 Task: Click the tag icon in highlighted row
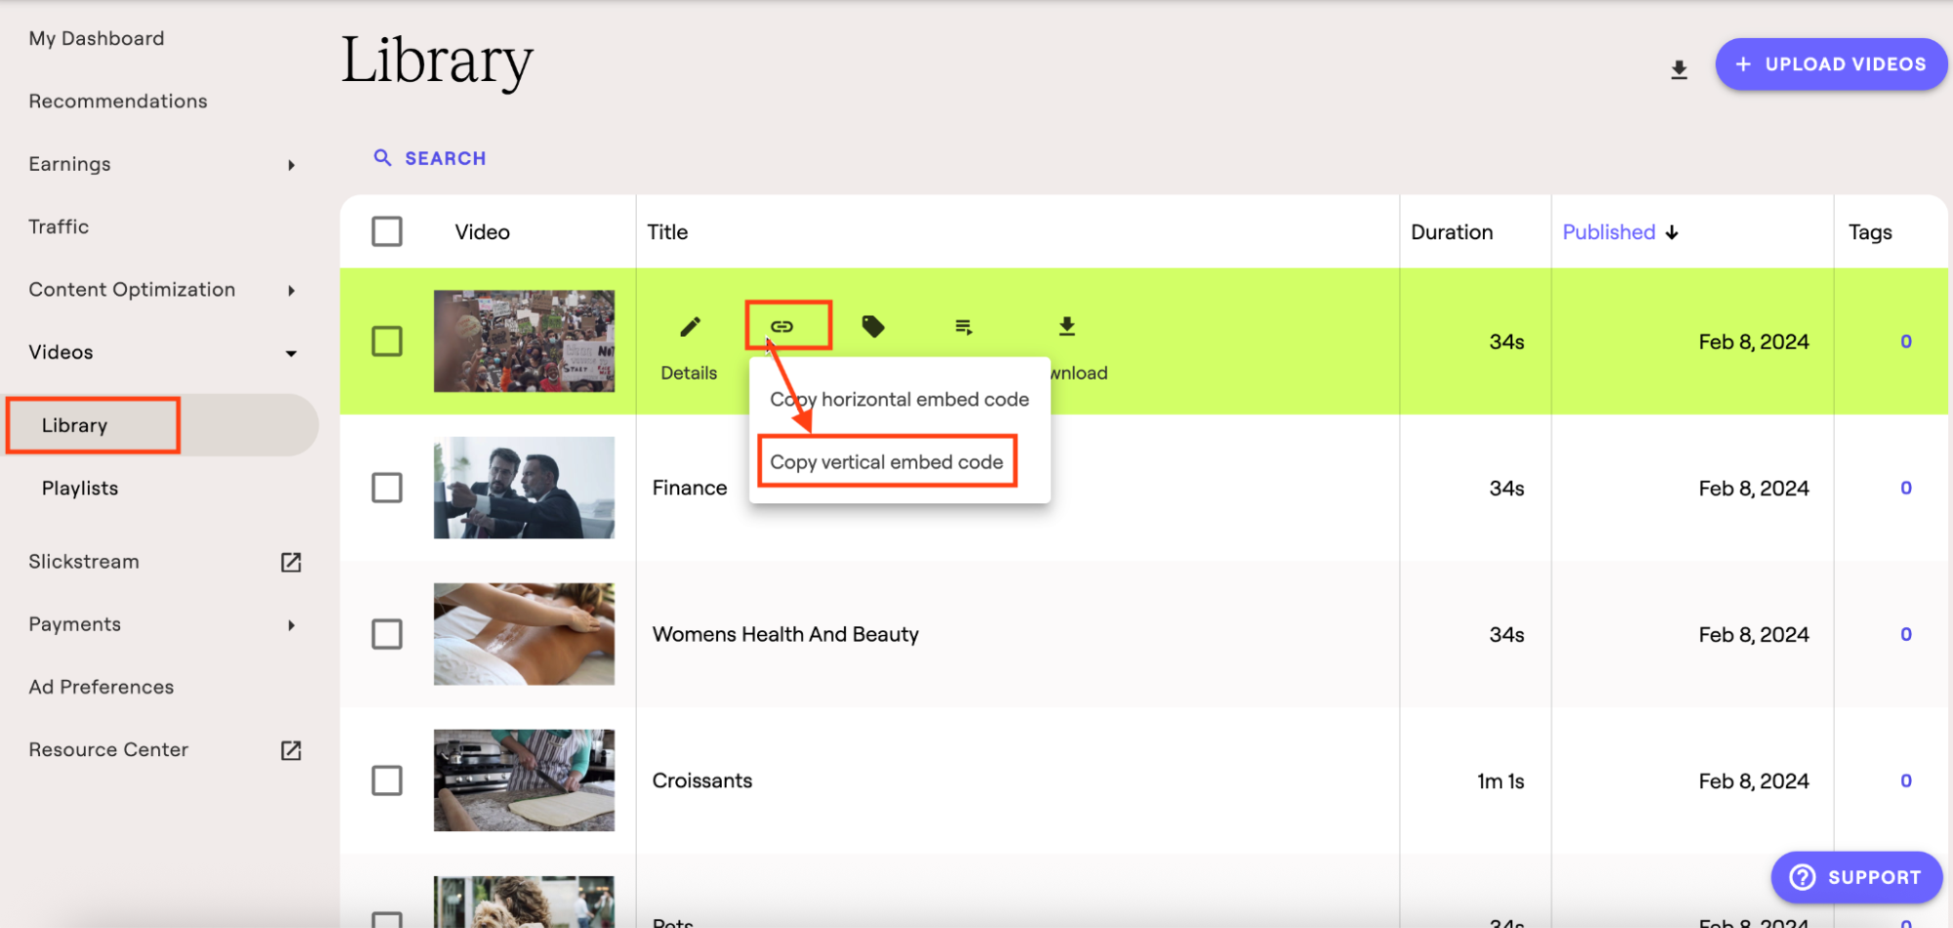pos(873,326)
